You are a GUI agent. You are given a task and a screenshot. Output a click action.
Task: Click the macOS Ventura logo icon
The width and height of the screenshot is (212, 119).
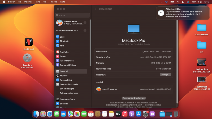click(99, 89)
